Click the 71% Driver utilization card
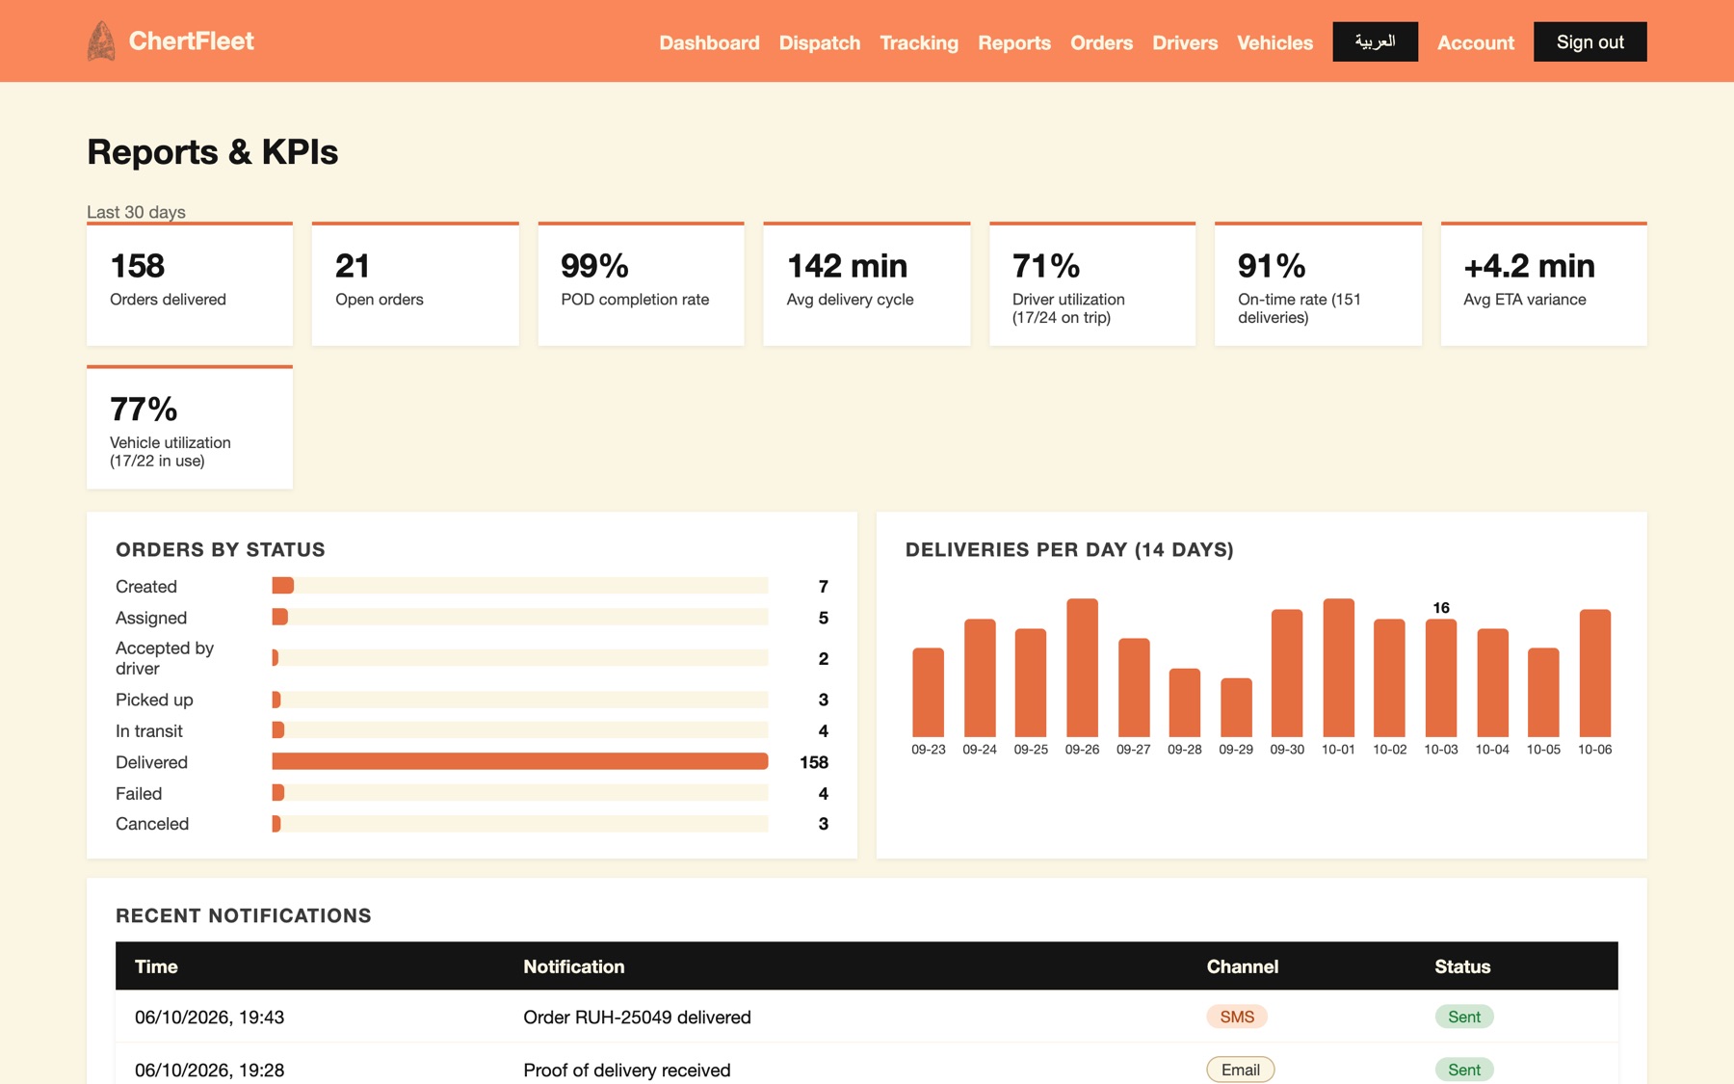This screenshot has height=1084, width=1734. coord(1091,284)
